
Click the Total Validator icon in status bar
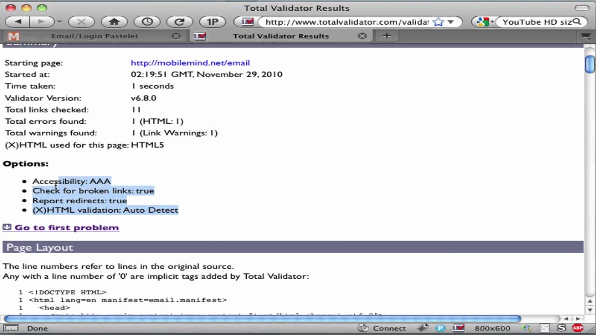[459, 328]
